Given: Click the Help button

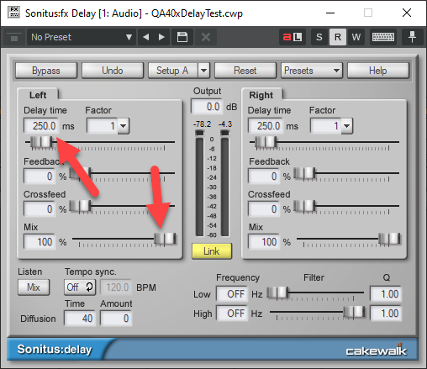Looking at the screenshot, I should 378,71.
